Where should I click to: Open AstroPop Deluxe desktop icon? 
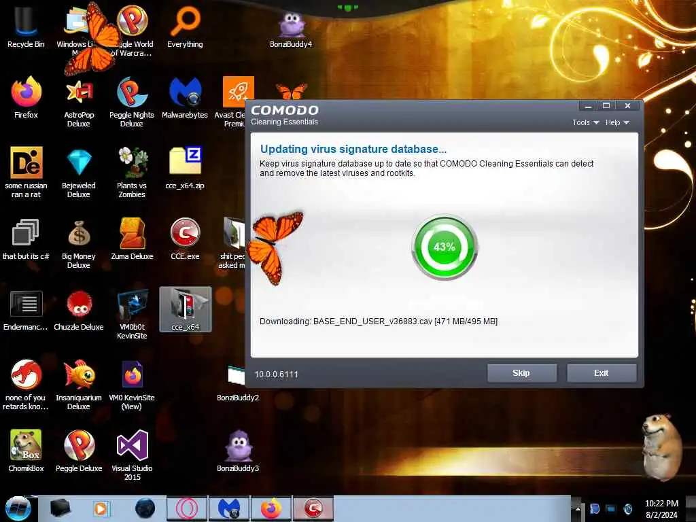(79, 102)
